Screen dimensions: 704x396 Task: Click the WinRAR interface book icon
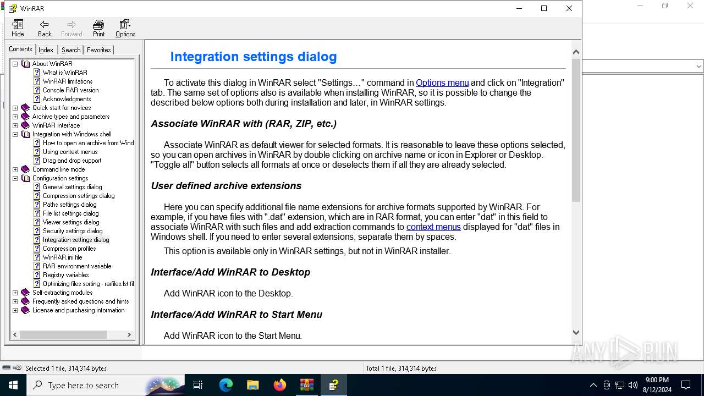[25, 125]
